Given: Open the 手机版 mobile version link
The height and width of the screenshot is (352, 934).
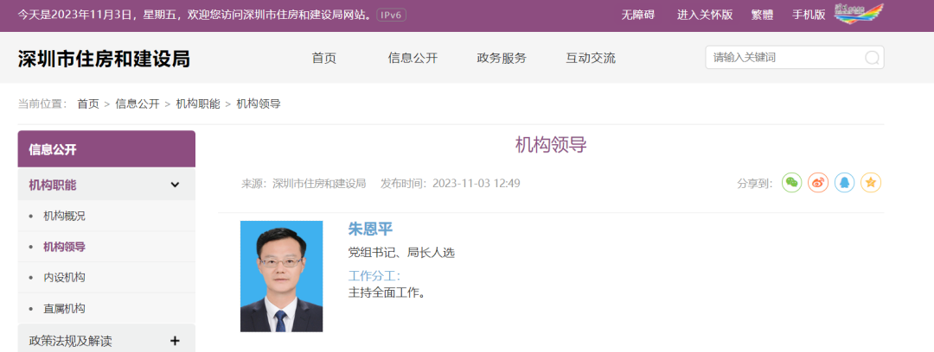Looking at the screenshot, I should click(809, 15).
